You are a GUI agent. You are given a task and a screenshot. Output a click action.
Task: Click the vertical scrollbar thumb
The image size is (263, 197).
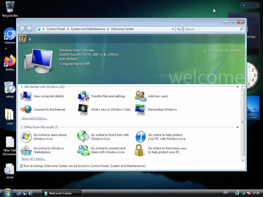click(243, 122)
